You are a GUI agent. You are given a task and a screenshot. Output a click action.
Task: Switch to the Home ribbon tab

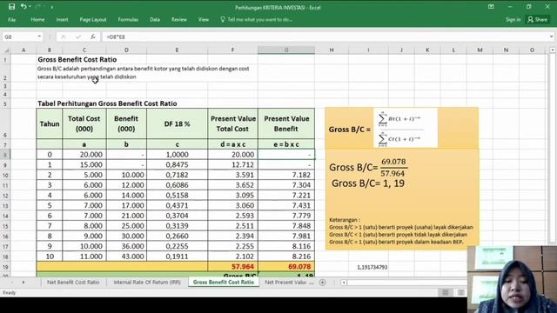[x=37, y=19]
